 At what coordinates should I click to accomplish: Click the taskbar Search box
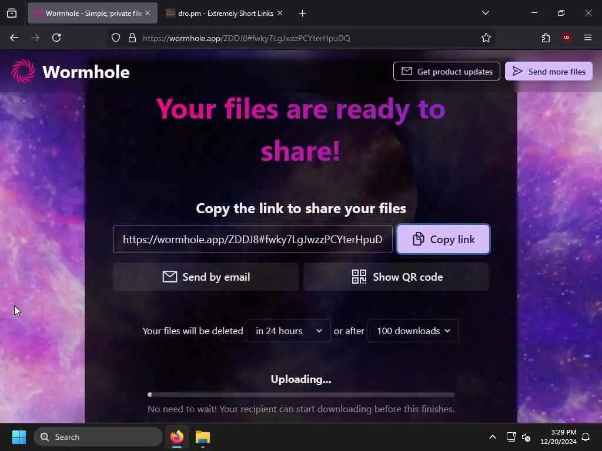(x=98, y=437)
